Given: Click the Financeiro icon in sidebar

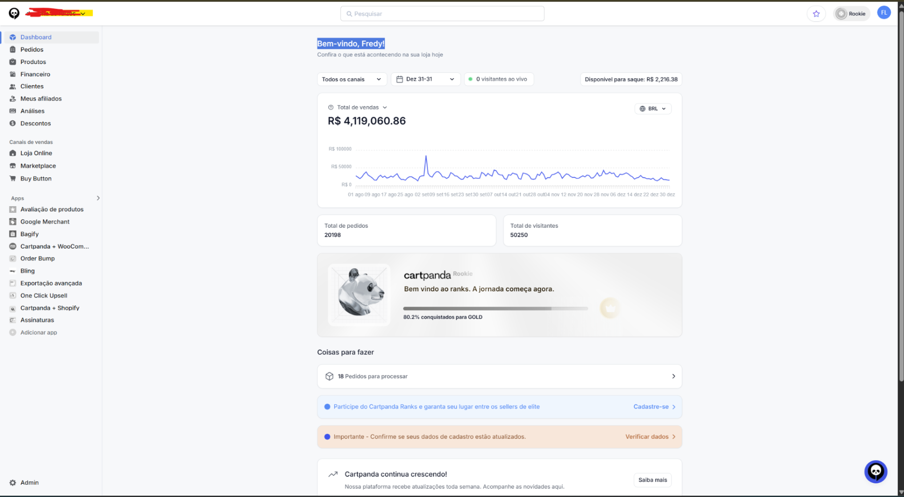Looking at the screenshot, I should click(x=13, y=74).
